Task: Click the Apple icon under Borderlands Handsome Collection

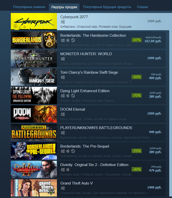Action: tap(68, 40)
